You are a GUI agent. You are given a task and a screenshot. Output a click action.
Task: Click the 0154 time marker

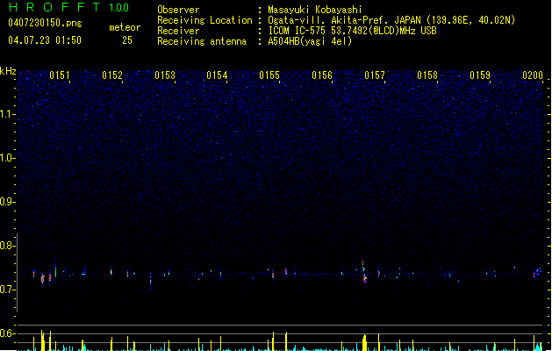217,75
